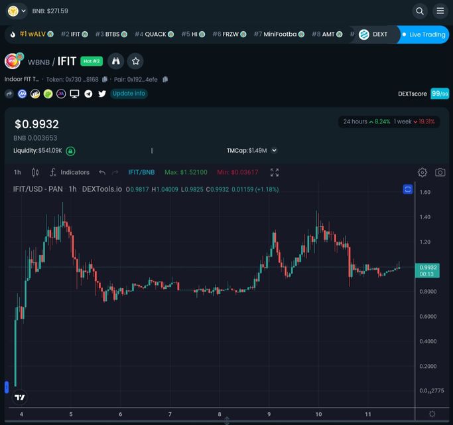Select hot pair #7 MiniFootba

279,35
